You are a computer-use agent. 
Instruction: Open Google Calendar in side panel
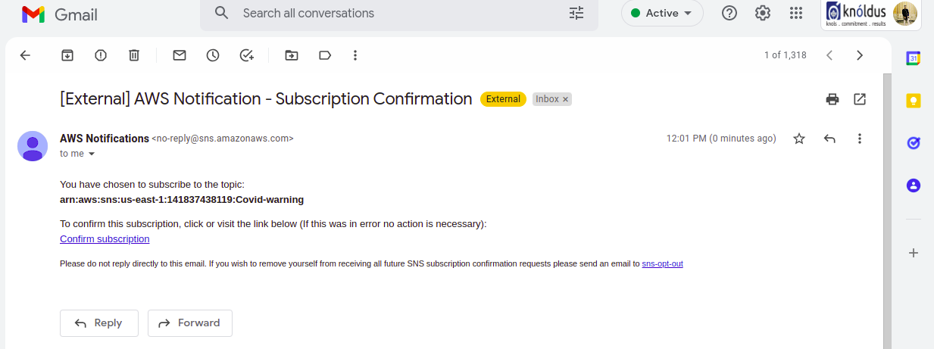(914, 58)
